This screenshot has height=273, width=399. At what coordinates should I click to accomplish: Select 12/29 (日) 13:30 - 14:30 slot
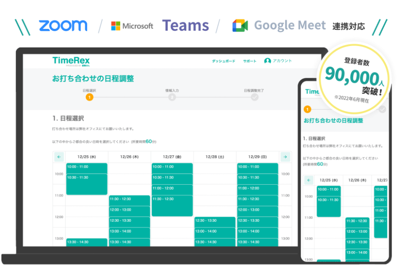tap(257, 242)
